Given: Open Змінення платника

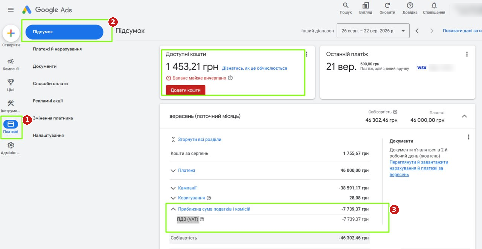Looking at the screenshot, I should 53,118.
